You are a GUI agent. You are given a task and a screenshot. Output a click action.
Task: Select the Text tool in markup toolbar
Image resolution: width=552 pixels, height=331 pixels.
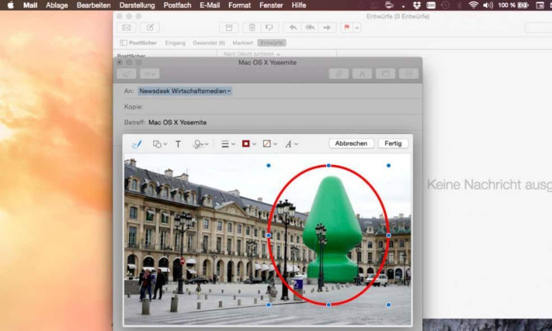point(178,144)
